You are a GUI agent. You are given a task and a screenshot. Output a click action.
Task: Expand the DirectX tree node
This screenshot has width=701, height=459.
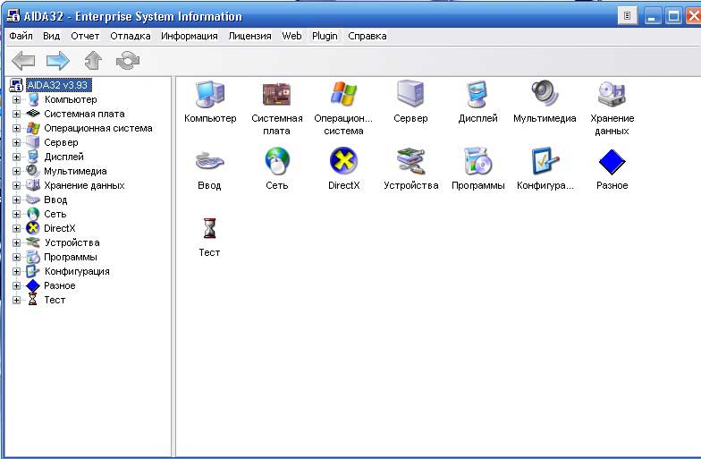point(16,229)
